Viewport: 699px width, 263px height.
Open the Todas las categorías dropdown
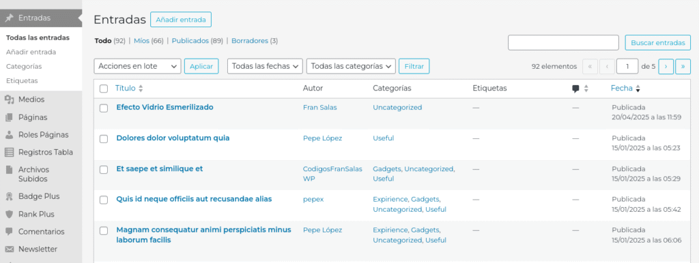pos(351,66)
